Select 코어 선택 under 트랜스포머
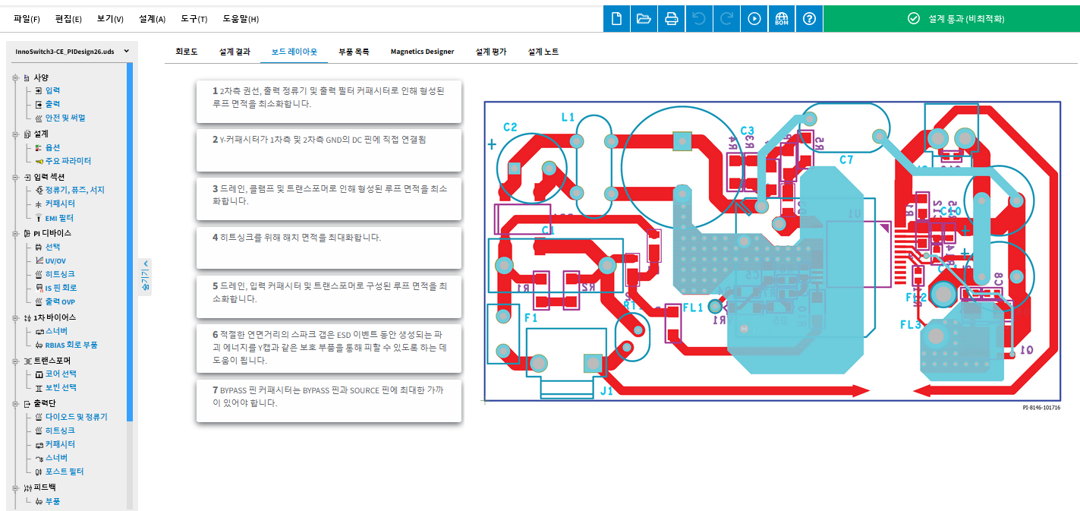Screen dimensions: 1080x511 [x=61, y=374]
